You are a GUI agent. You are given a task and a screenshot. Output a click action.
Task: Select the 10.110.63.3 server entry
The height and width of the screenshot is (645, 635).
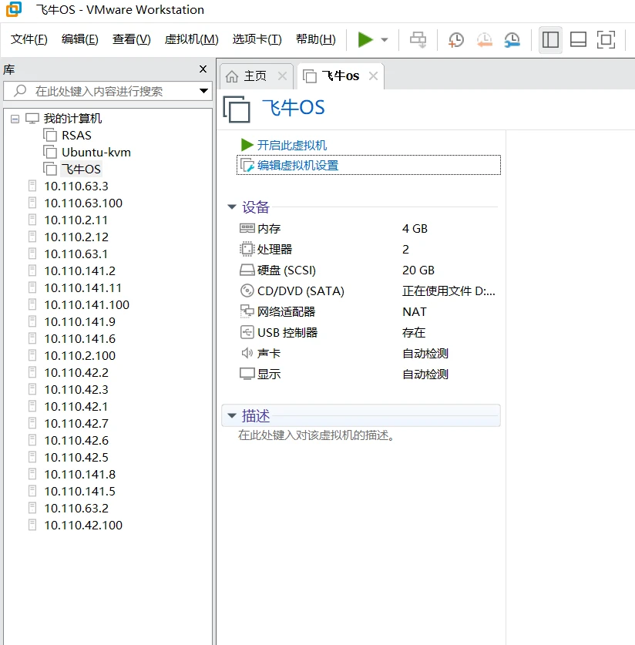pos(76,186)
